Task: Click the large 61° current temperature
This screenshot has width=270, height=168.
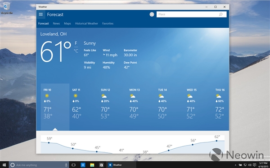Action: [56, 52]
